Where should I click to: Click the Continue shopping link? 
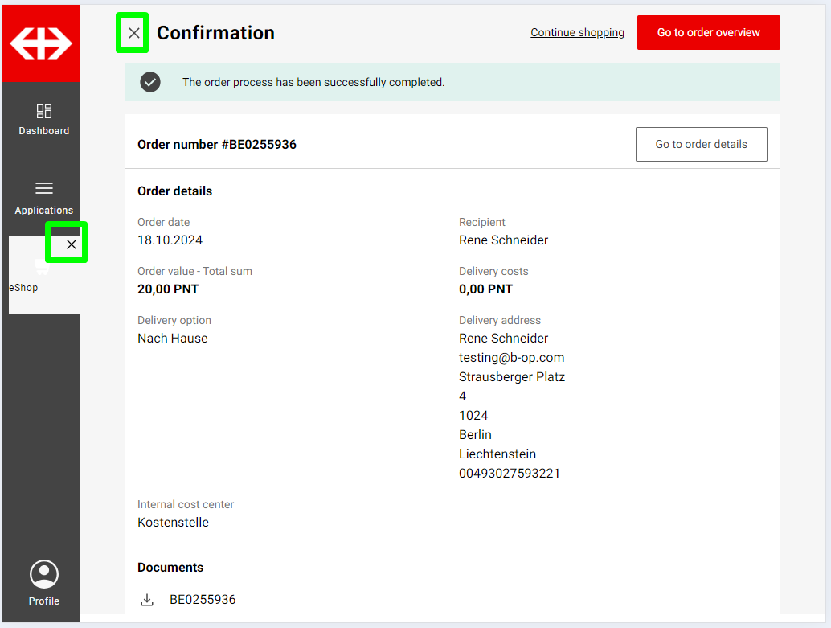click(577, 33)
